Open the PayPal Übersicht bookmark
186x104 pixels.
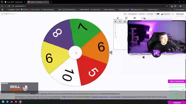tap(84, 10)
